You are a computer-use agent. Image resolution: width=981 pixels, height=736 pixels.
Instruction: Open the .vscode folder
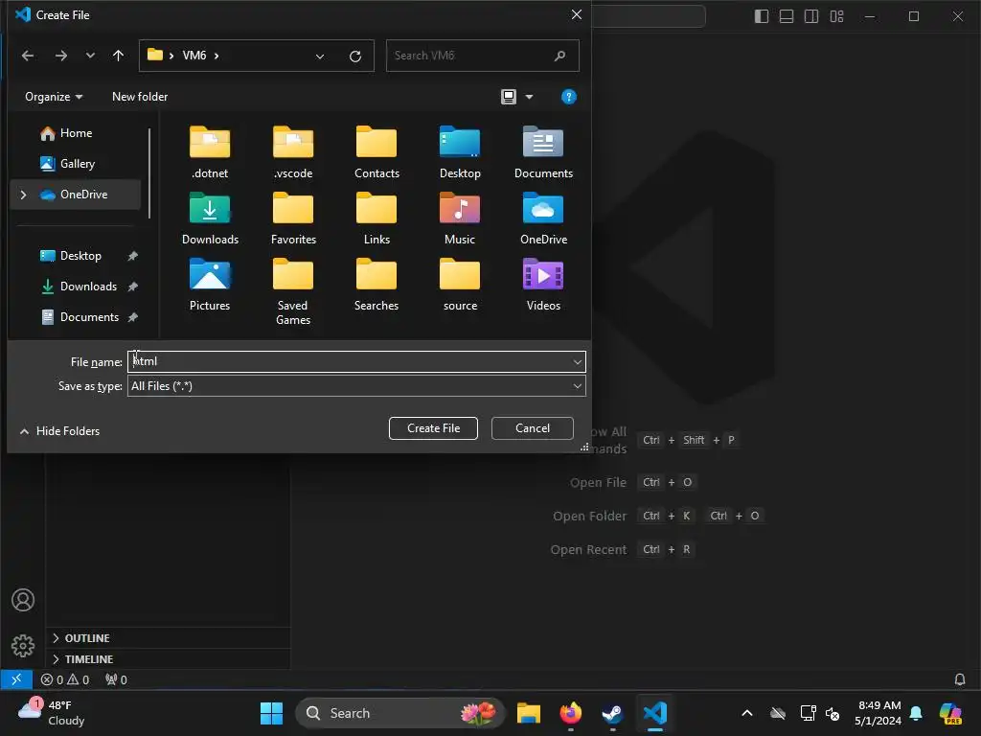(293, 152)
